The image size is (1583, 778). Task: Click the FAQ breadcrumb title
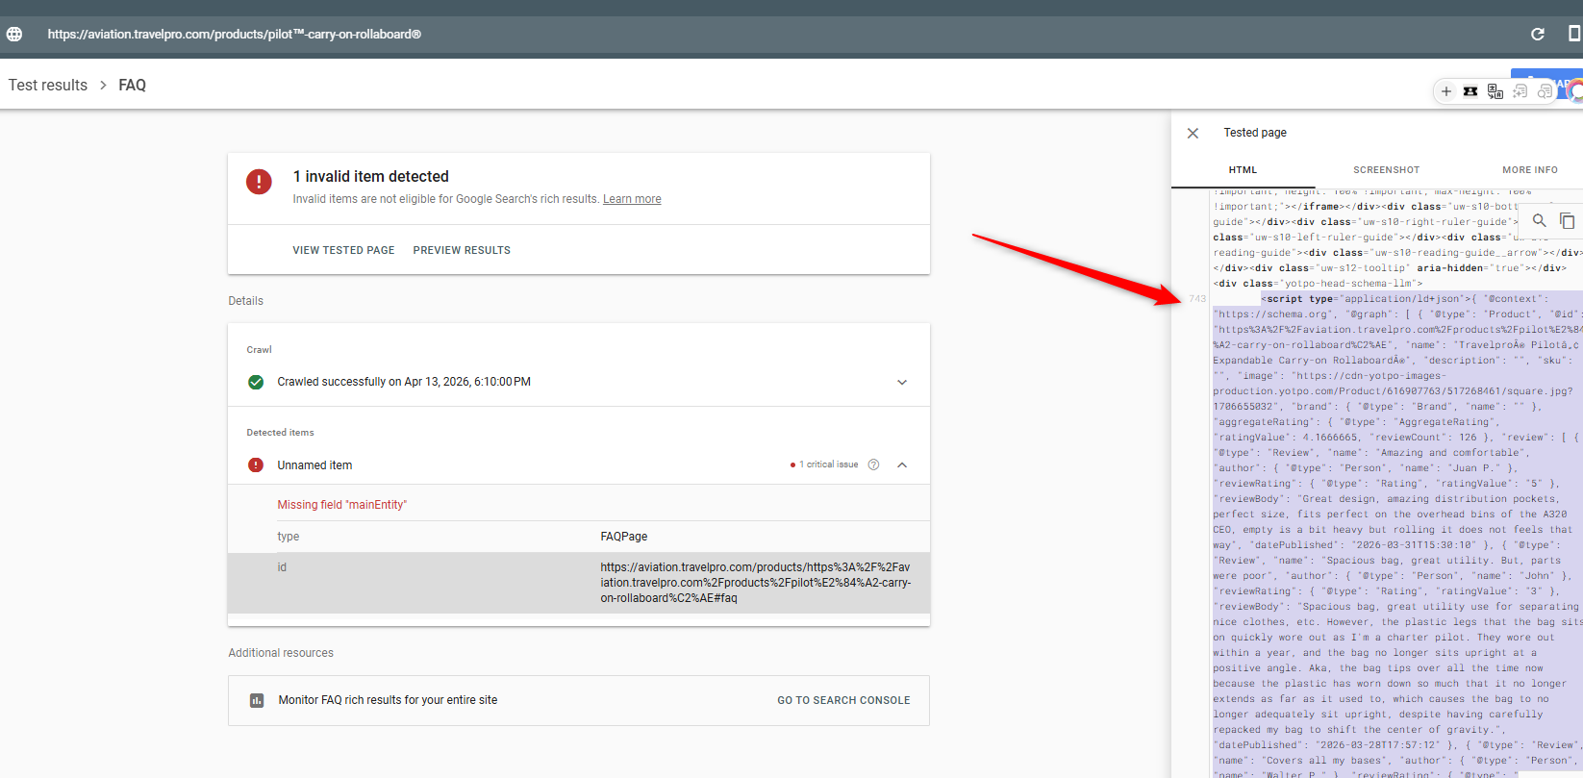(132, 85)
